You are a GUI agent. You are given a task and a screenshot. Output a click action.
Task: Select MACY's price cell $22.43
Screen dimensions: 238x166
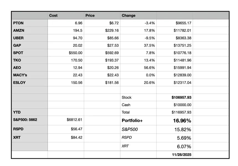point(102,75)
